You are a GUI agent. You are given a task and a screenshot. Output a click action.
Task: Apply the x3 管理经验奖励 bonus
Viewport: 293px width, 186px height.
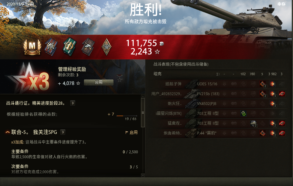[x=99, y=82]
